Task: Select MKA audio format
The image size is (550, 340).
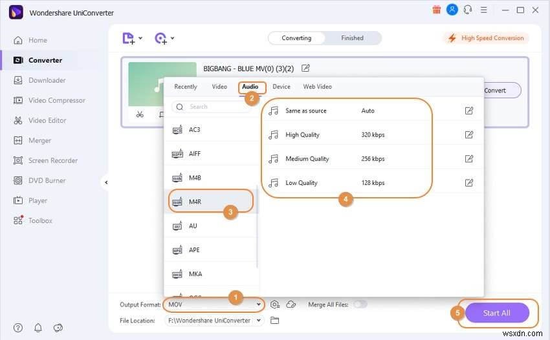Action: point(211,274)
